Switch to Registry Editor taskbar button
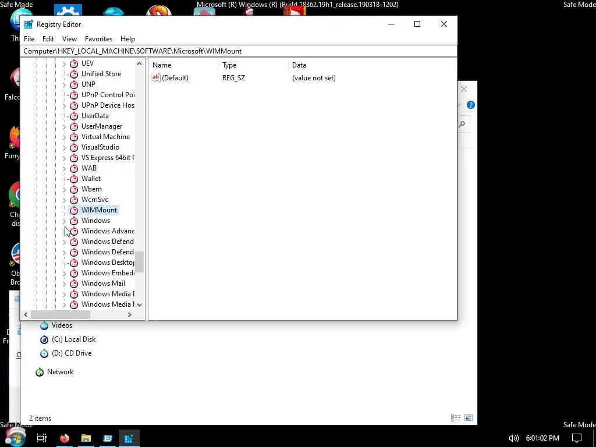Image resolution: width=596 pixels, height=447 pixels. [x=129, y=438]
